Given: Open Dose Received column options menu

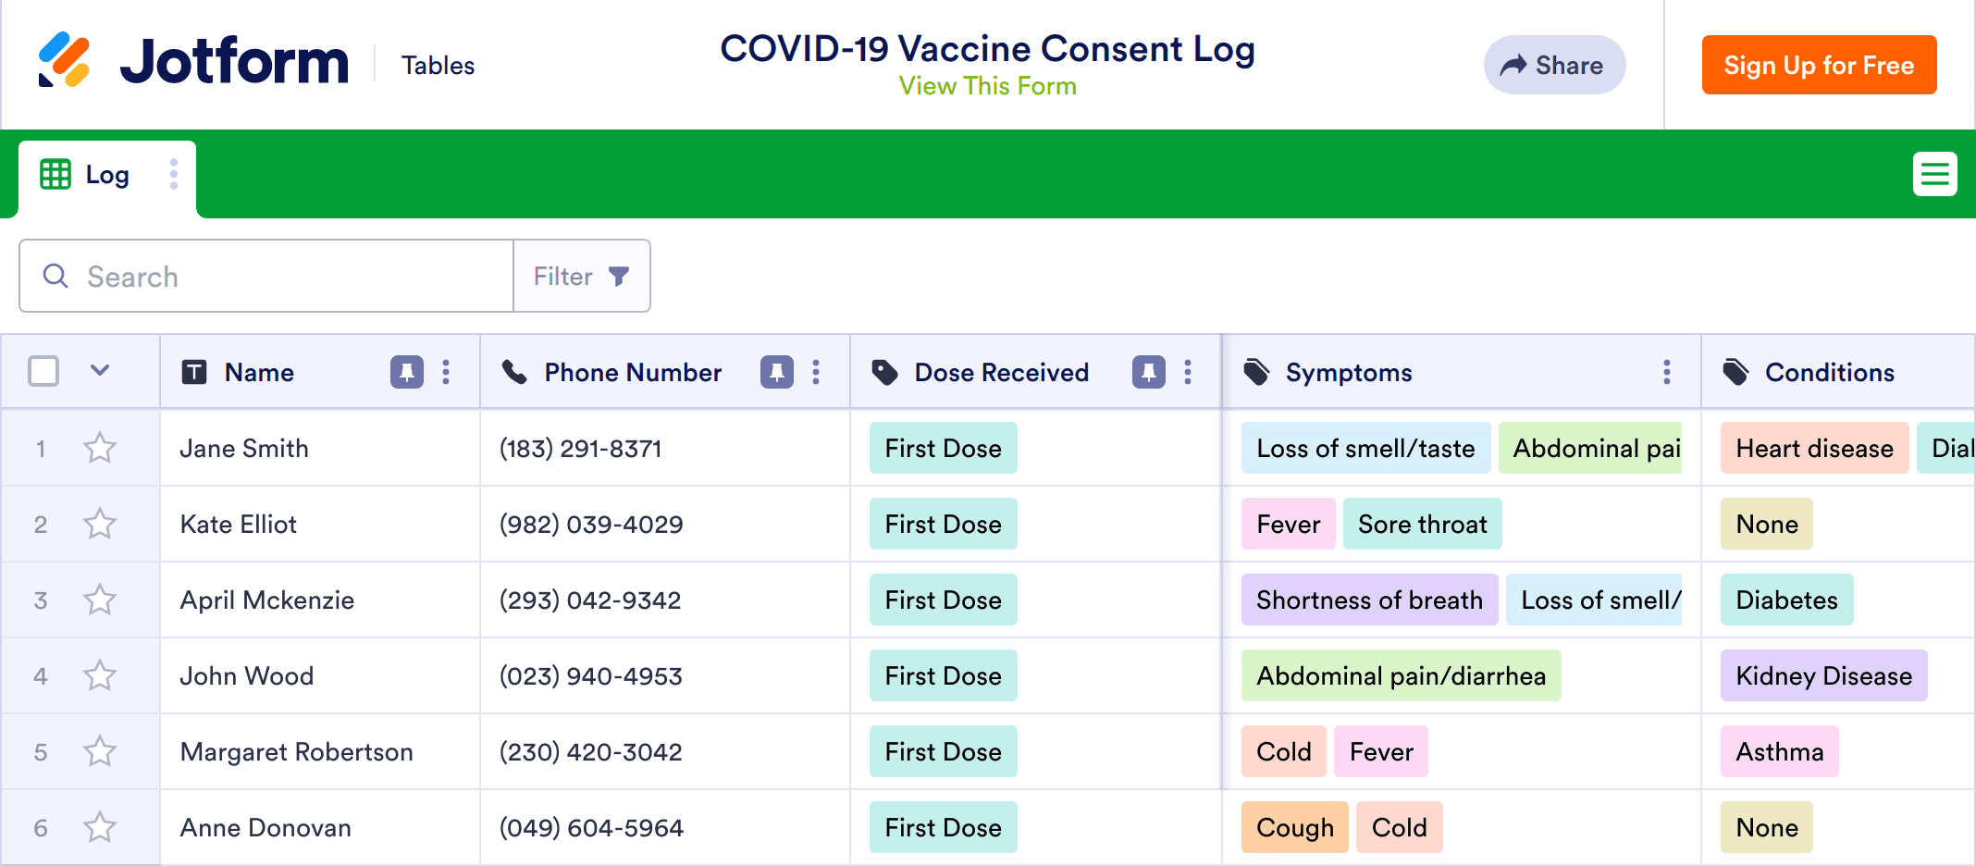Looking at the screenshot, I should tap(1188, 372).
